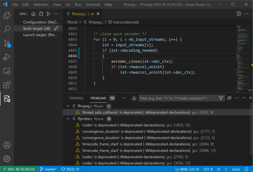Maximize the panel size chevron

[x=244, y=98]
